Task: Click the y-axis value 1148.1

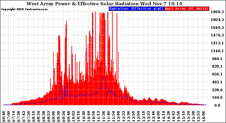Action: pos(217,51)
